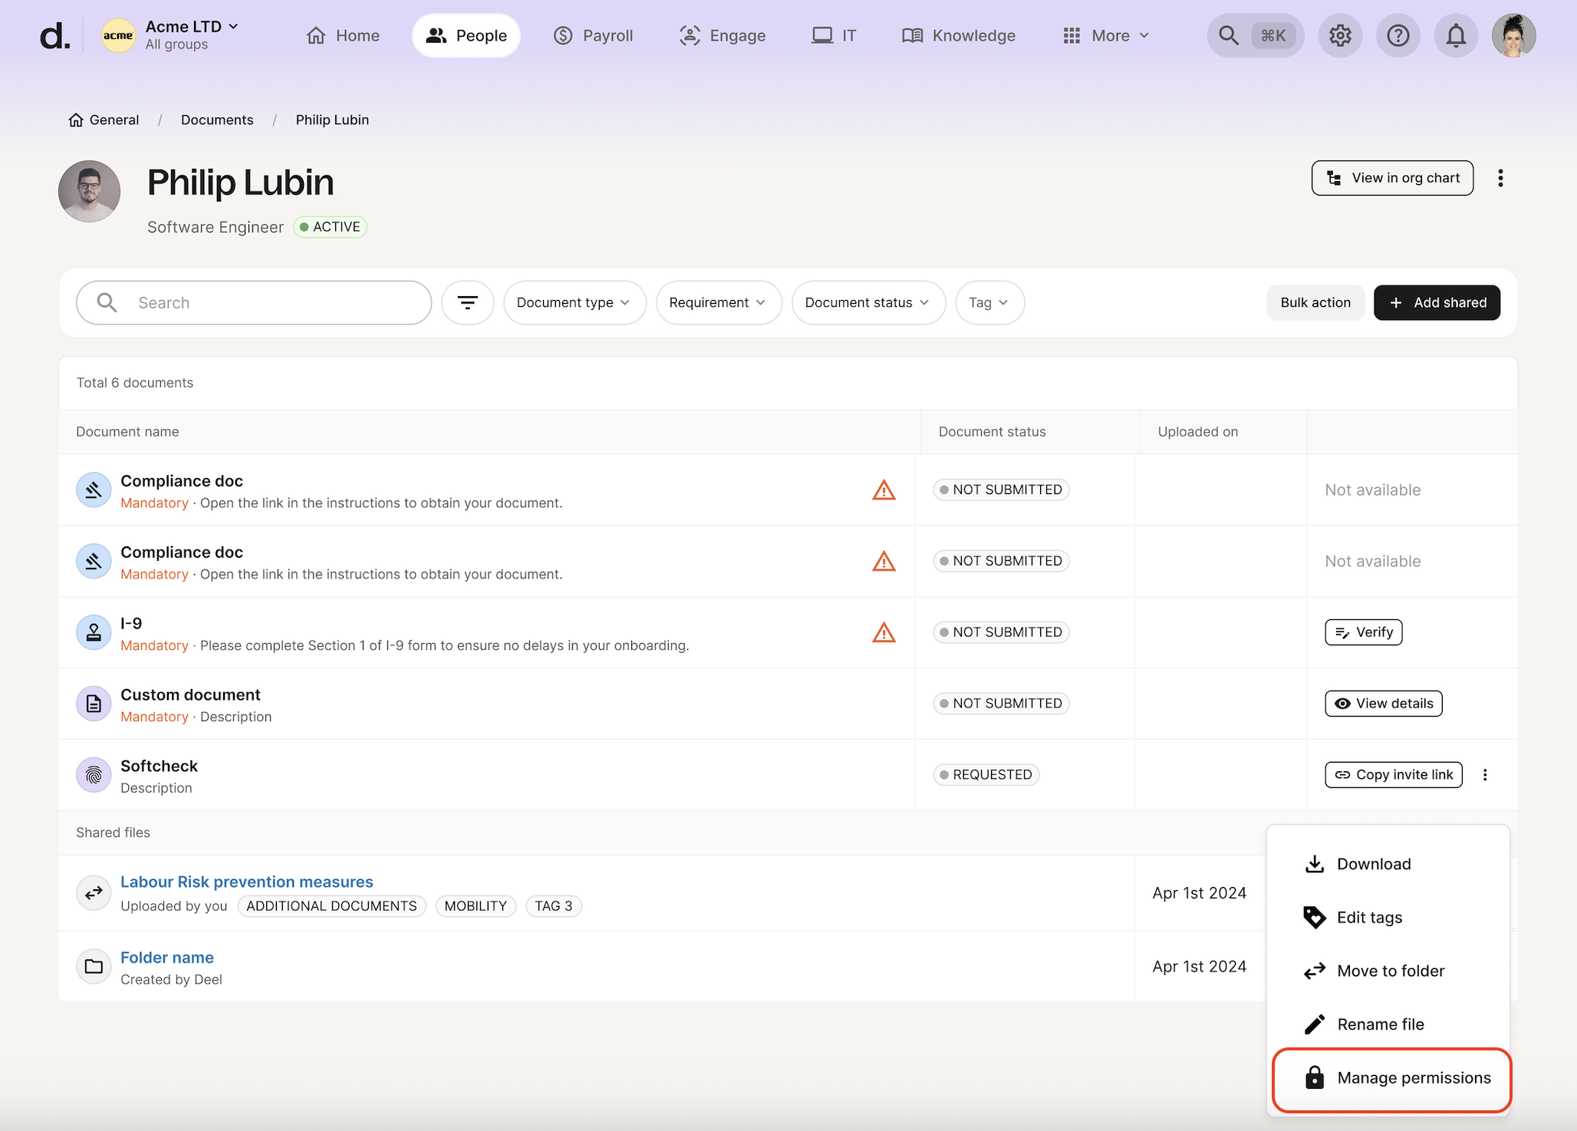
Task: Open the help question mark icon
Action: click(x=1398, y=35)
